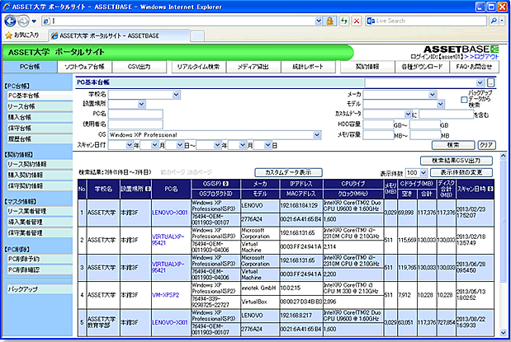The image size is (511, 342).
Task: Switch to the 契約情報 tab
Action: 367,67
